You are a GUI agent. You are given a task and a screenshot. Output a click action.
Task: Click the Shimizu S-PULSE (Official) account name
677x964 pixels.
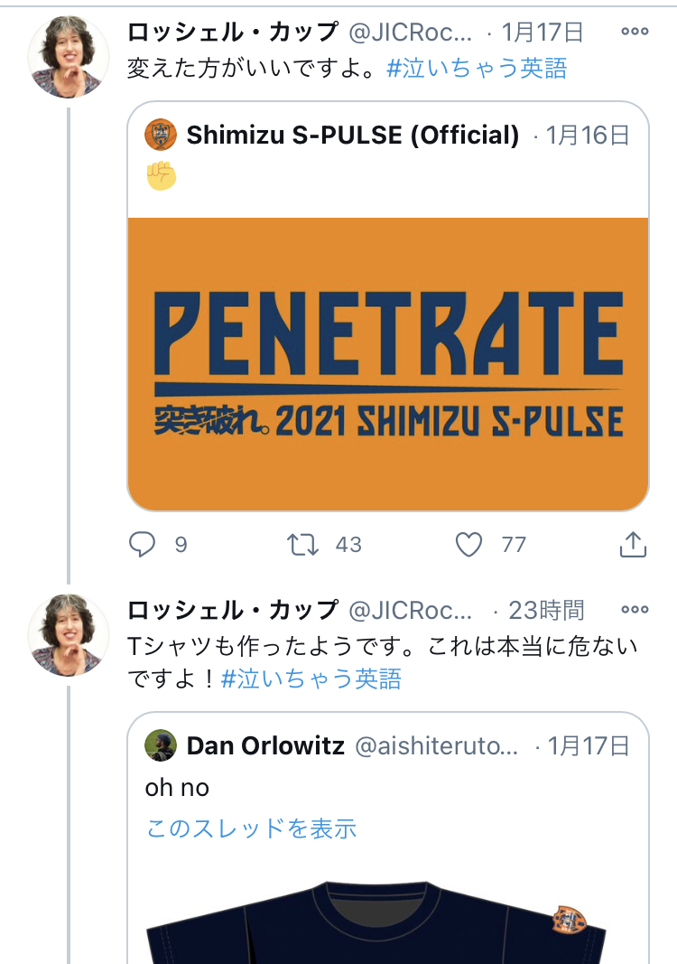pos(353,136)
